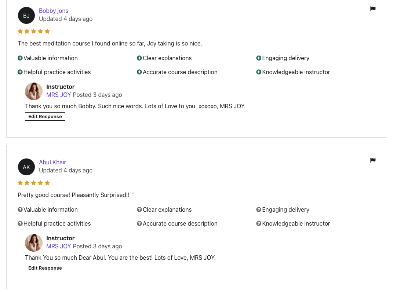Flag Abul Khair's review
The width and height of the screenshot is (393, 292).
coord(372,160)
